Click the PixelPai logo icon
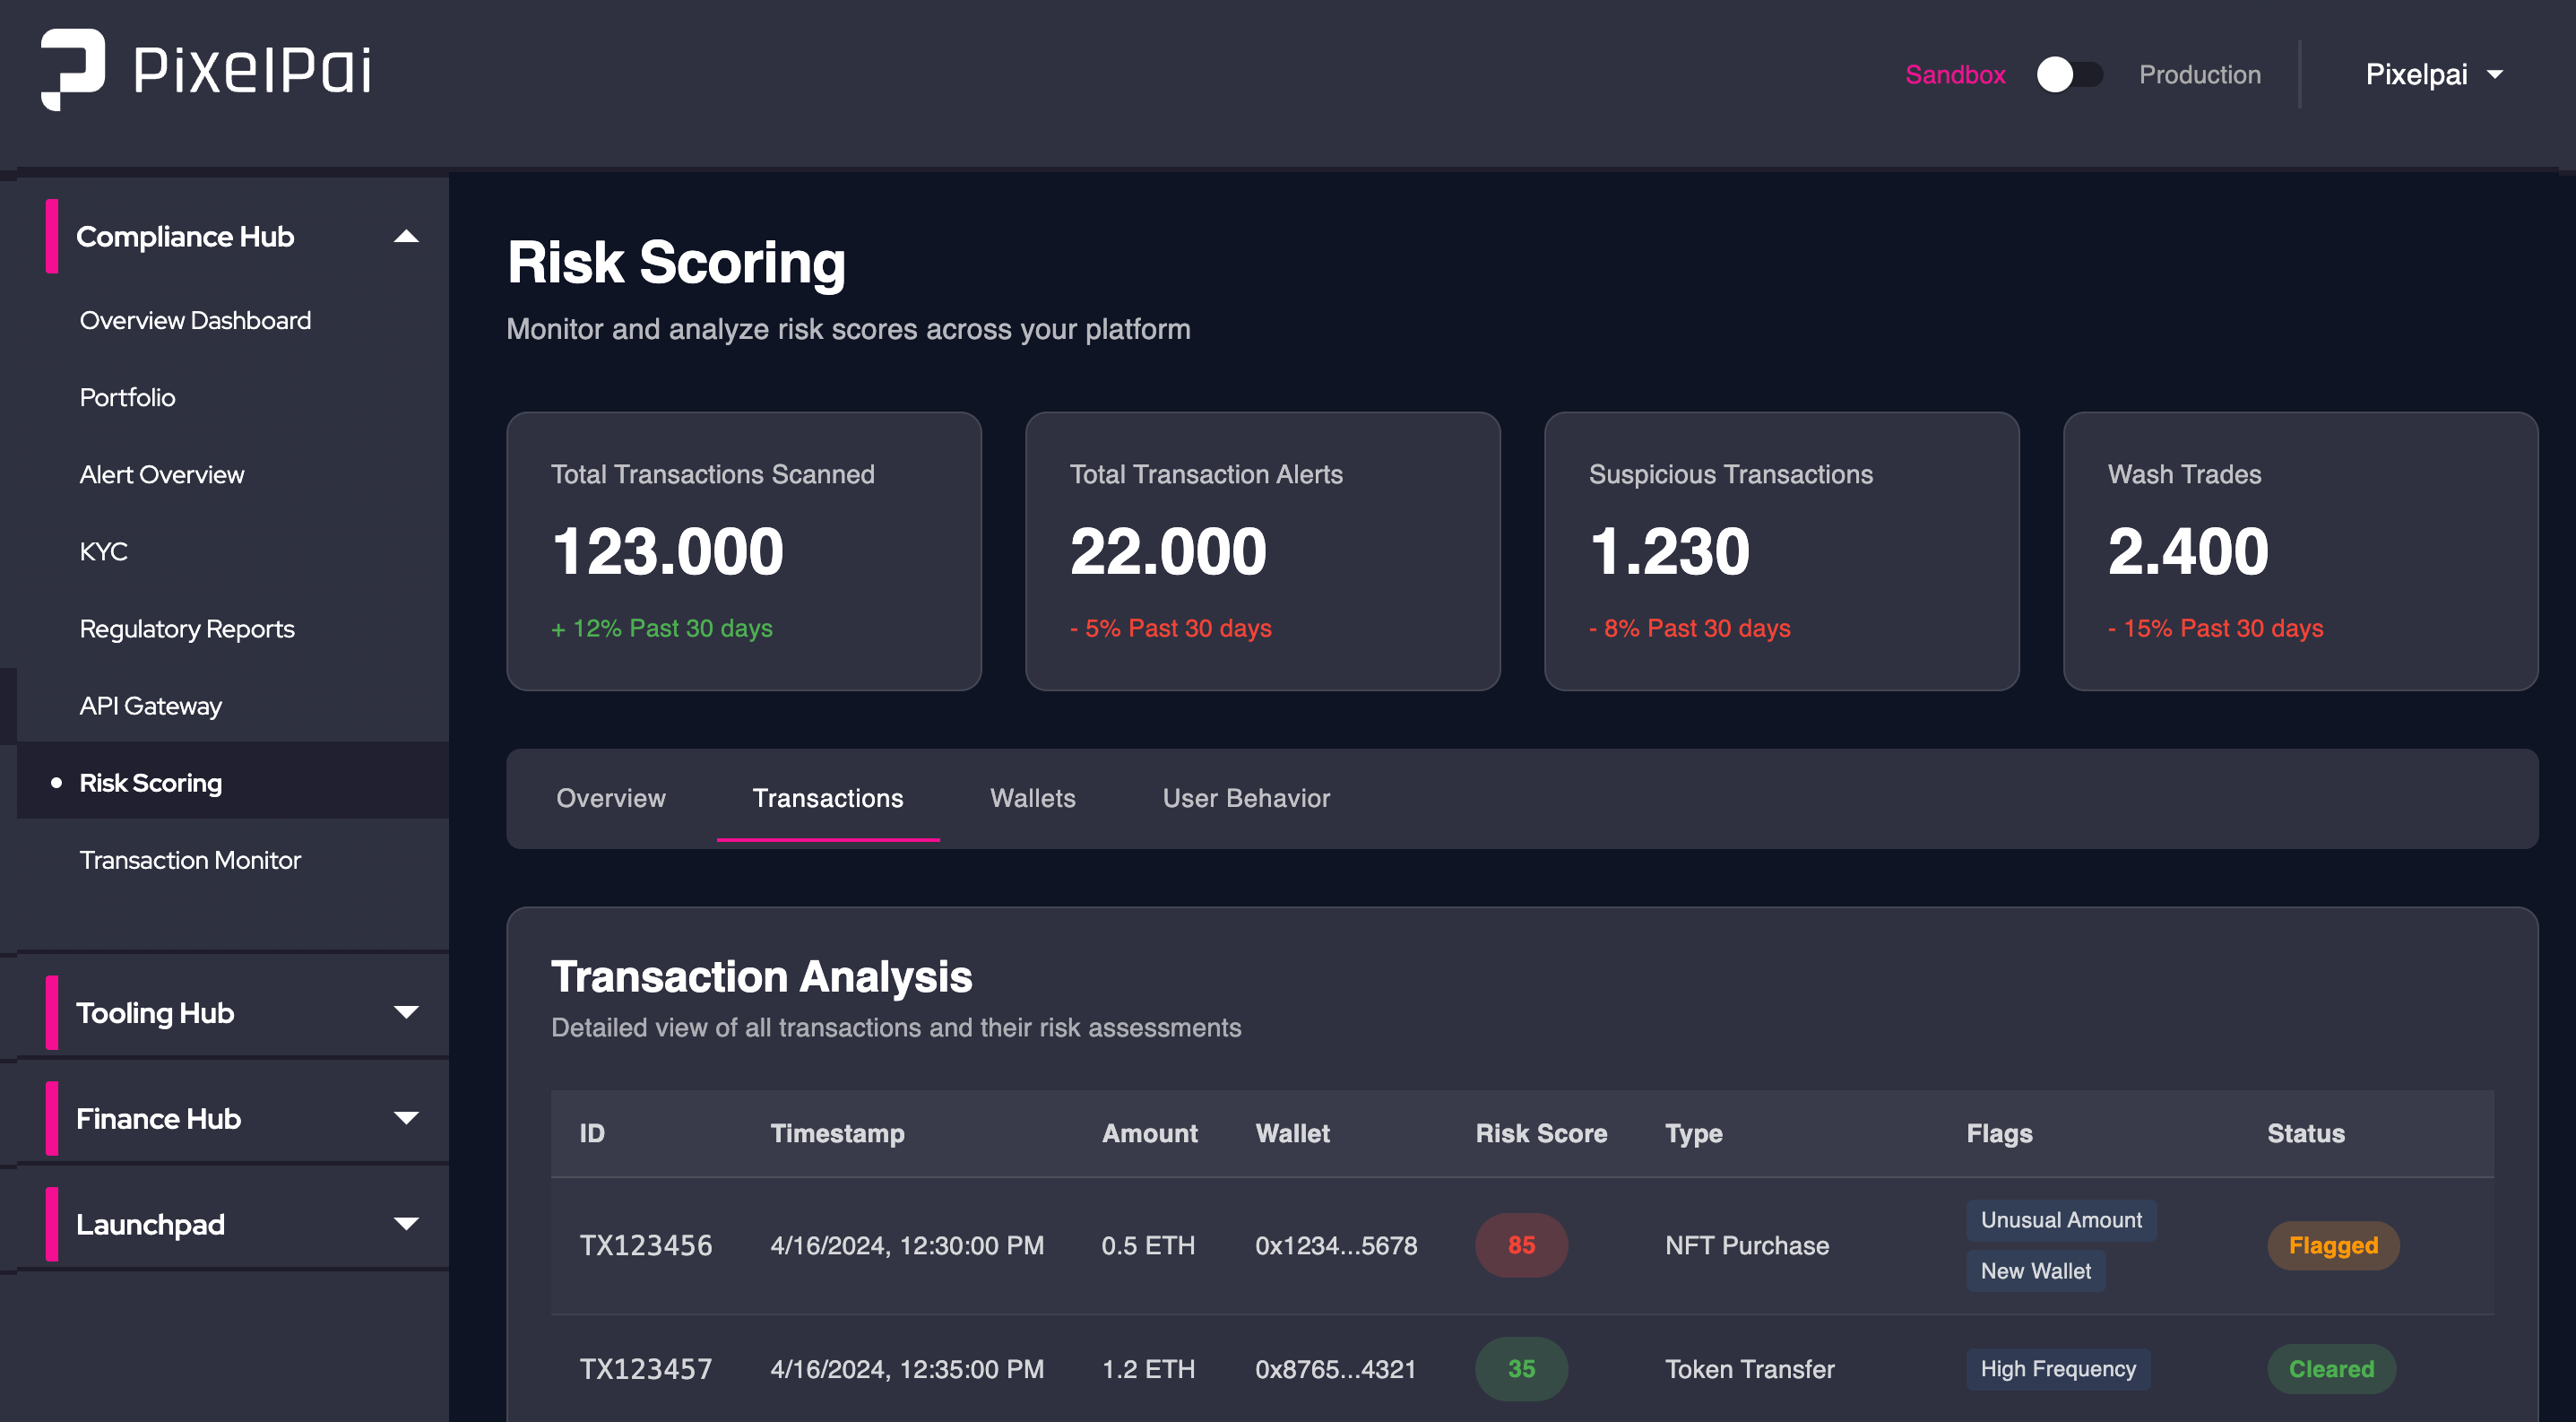This screenshot has height=1422, width=2576. (73, 69)
